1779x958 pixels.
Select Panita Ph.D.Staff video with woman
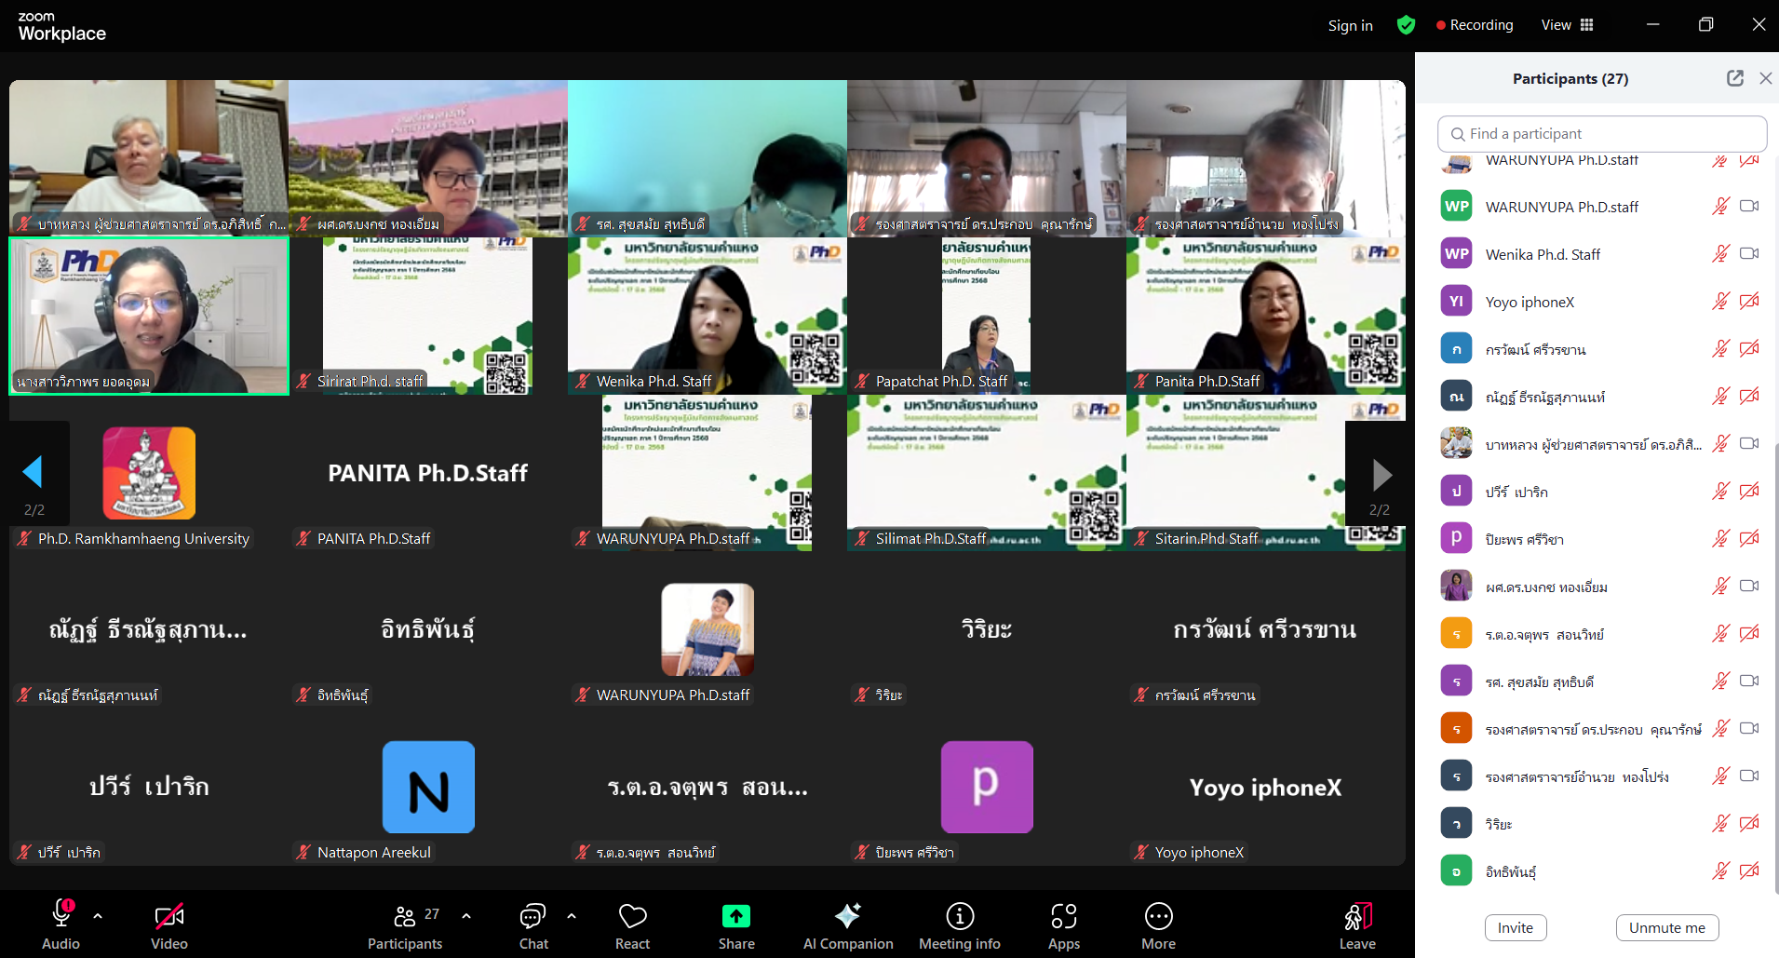[x=1266, y=316]
